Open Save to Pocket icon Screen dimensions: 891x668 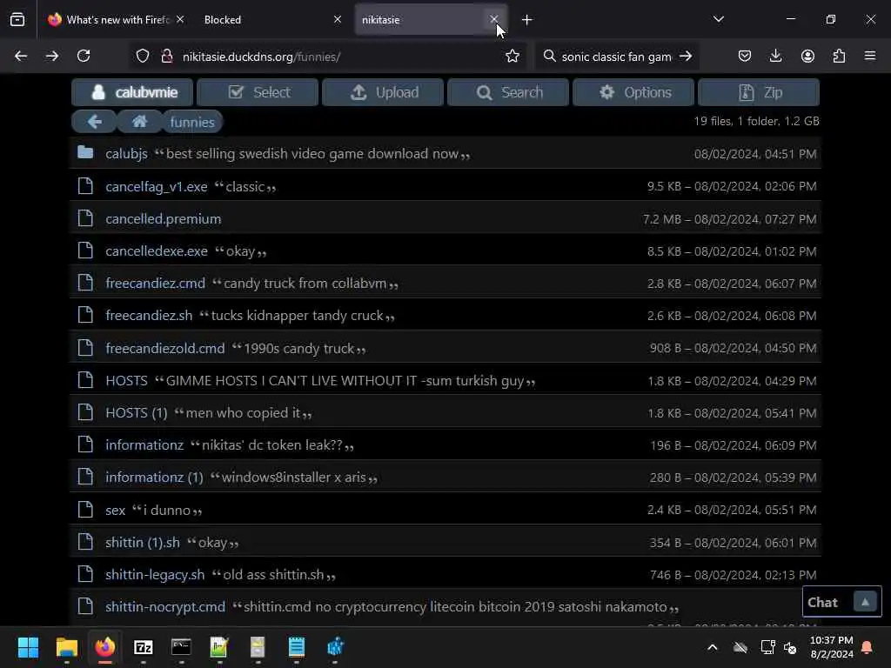pyautogui.click(x=745, y=56)
